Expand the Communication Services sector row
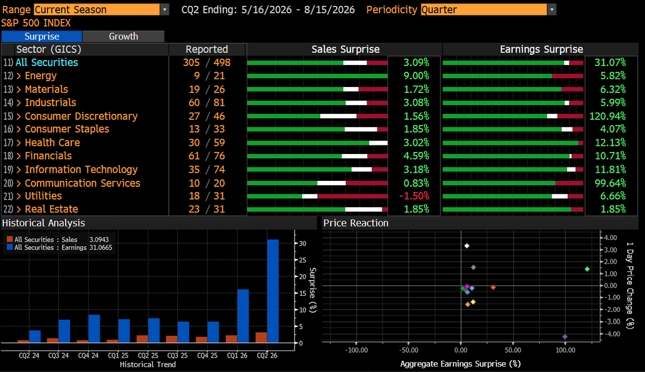645x372 pixels. tap(19, 183)
